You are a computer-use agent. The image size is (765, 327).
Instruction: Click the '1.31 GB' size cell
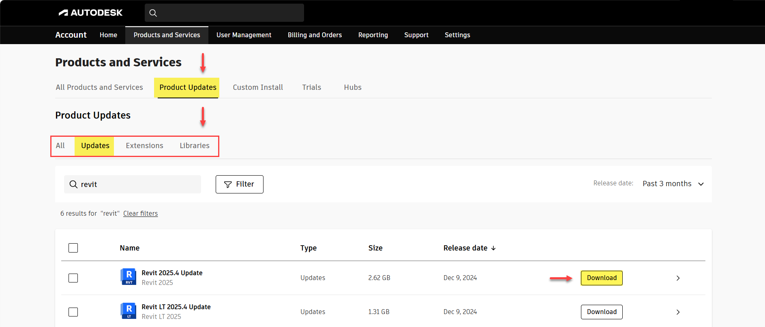pos(379,312)
